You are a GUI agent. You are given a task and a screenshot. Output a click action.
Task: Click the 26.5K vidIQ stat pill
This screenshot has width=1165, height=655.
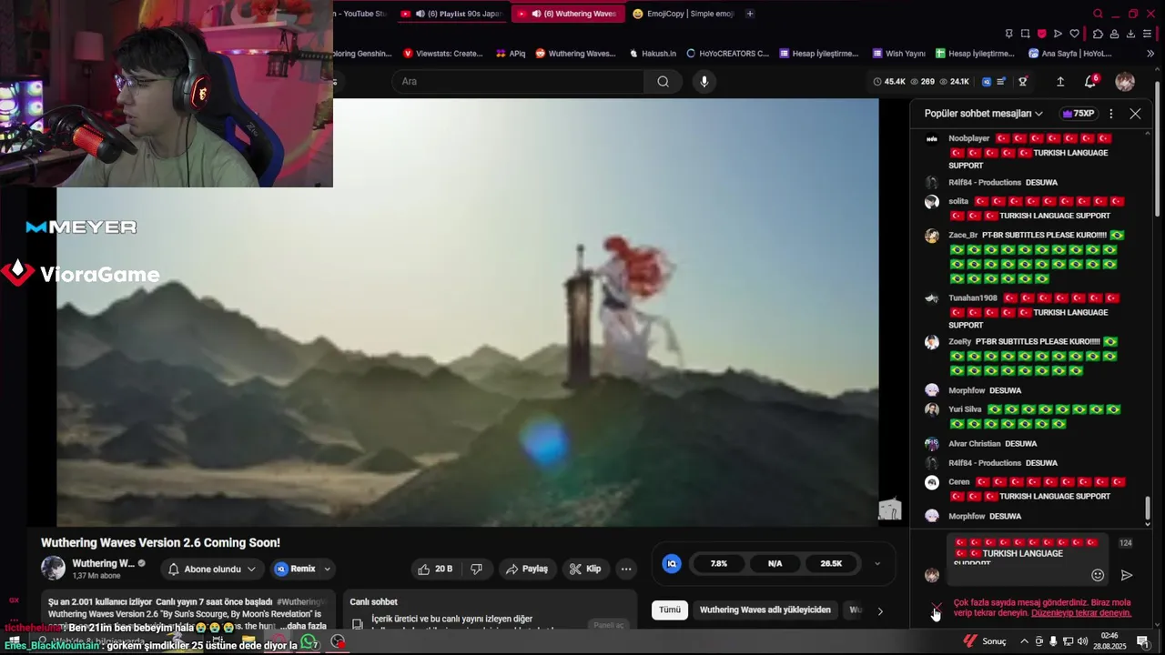(831, 563)
